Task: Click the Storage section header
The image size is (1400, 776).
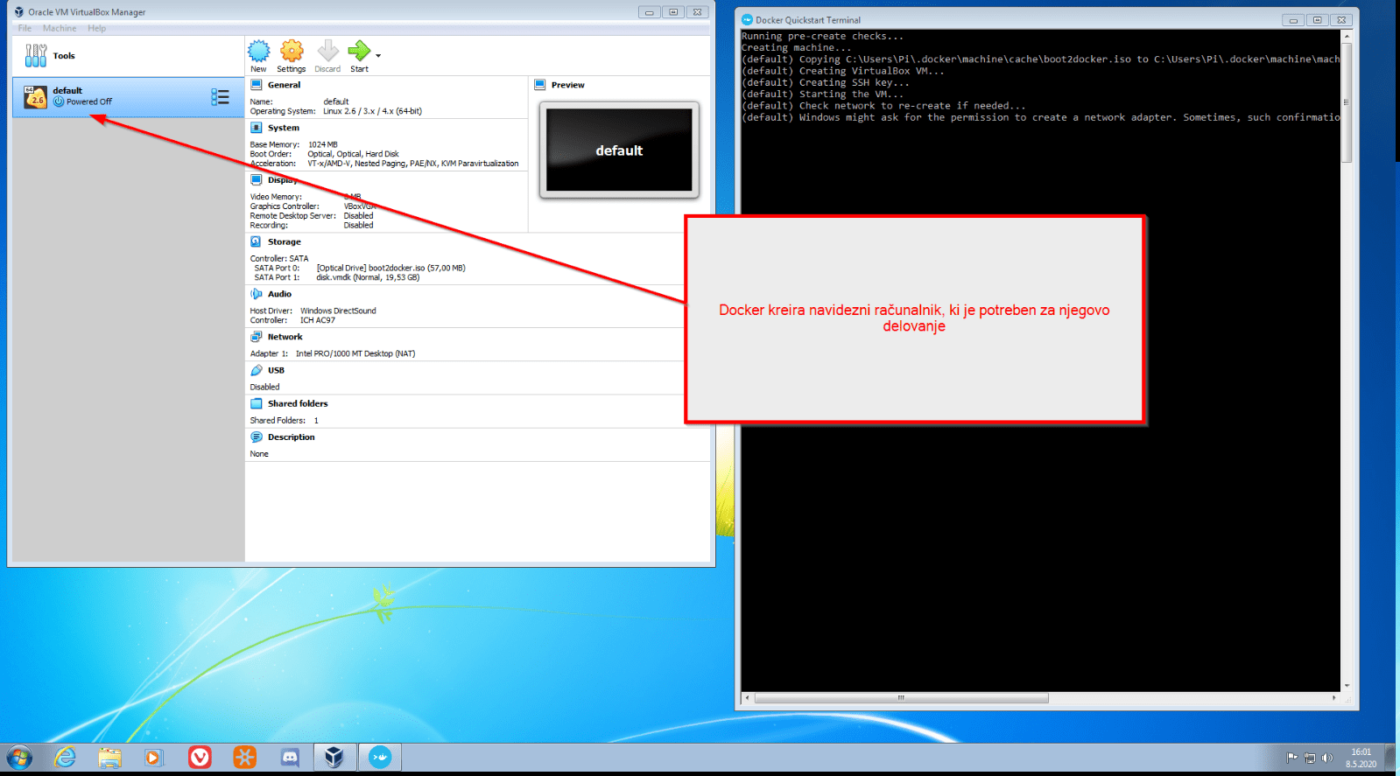Action: click(x=284, y=241)
